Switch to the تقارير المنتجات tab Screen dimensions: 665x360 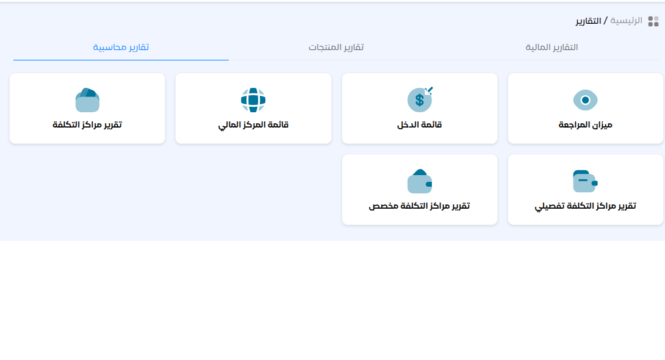[x=336, y=48]
